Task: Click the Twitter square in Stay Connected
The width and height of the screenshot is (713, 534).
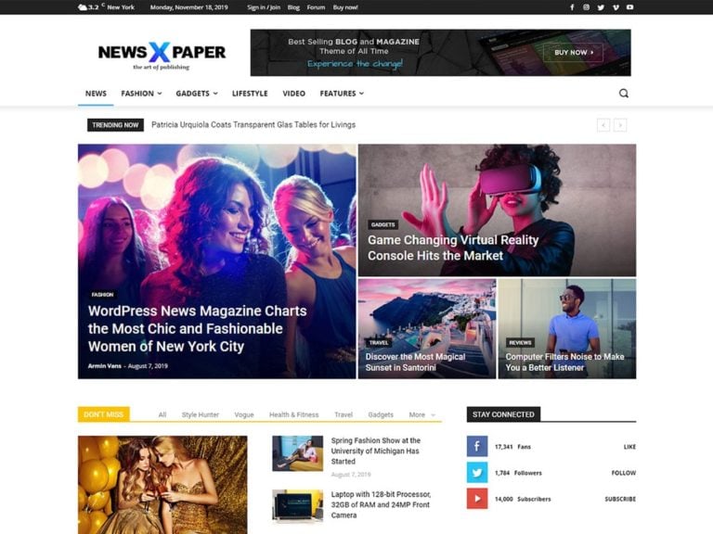Action: 477,473
